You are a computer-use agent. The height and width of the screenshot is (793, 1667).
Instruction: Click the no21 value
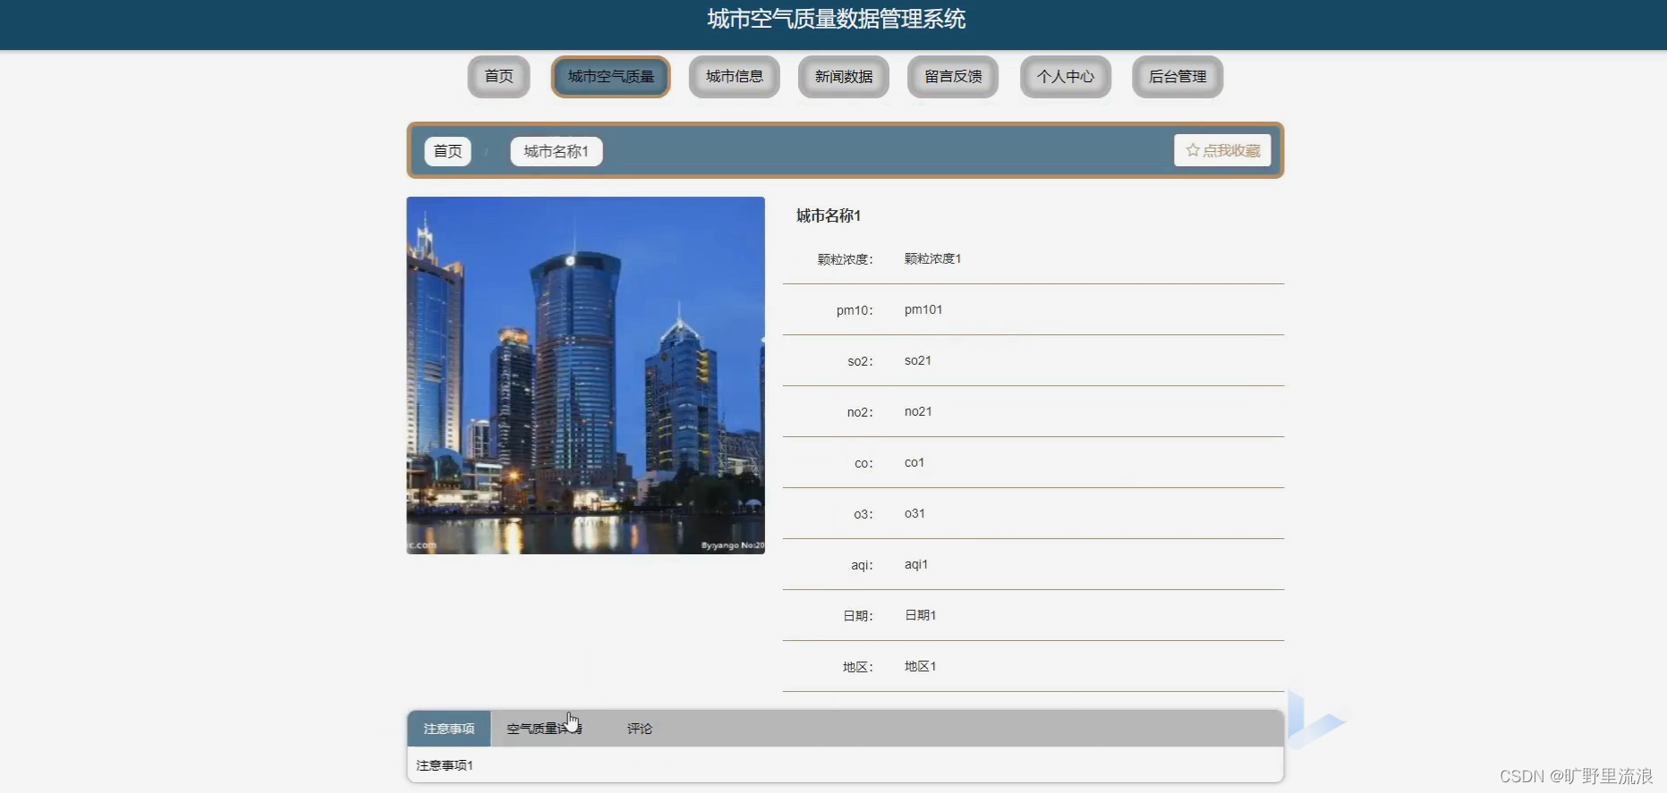point(918,411)
